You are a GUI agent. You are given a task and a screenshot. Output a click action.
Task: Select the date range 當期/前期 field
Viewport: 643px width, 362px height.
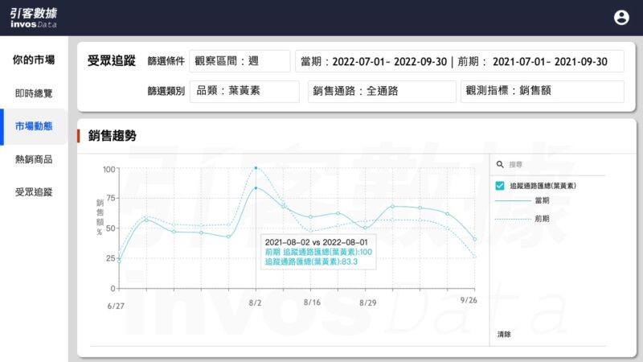(x=459, y=61)
